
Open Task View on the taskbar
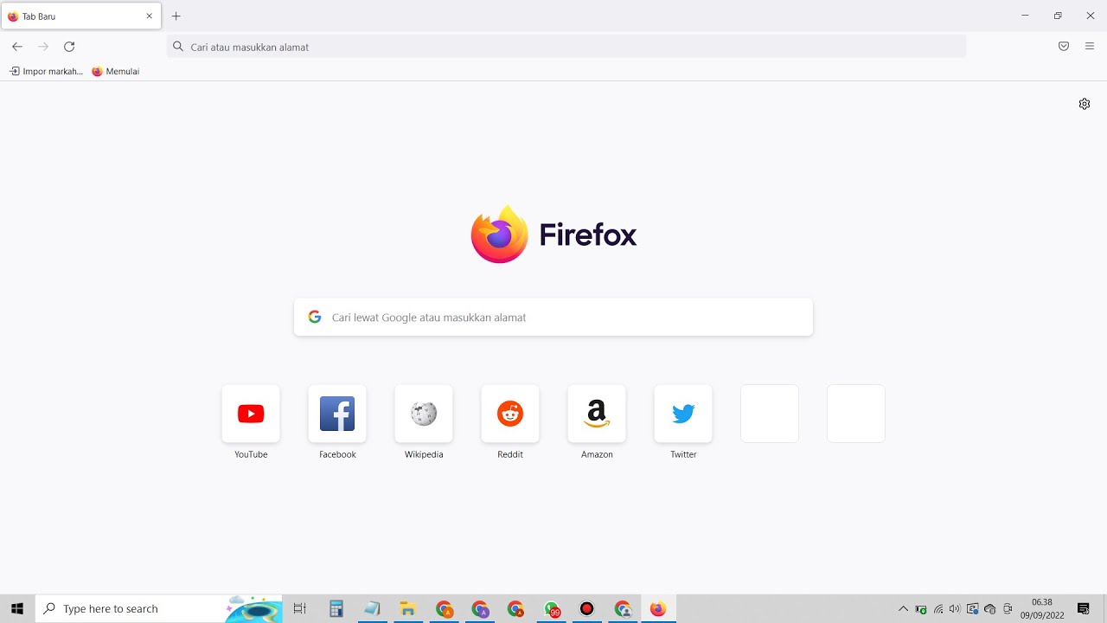(x=300, y=609)
